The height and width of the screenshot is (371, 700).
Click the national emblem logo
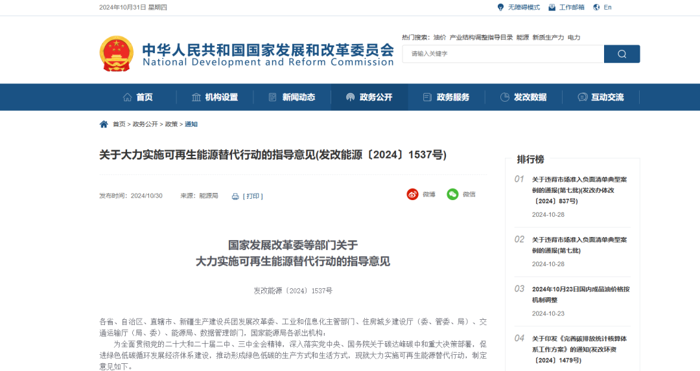(116, 54)
